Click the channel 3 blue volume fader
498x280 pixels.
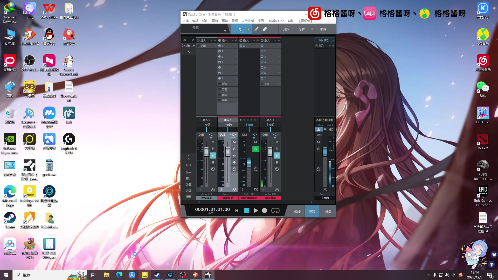pyautogui.click(x=249, y=162)
